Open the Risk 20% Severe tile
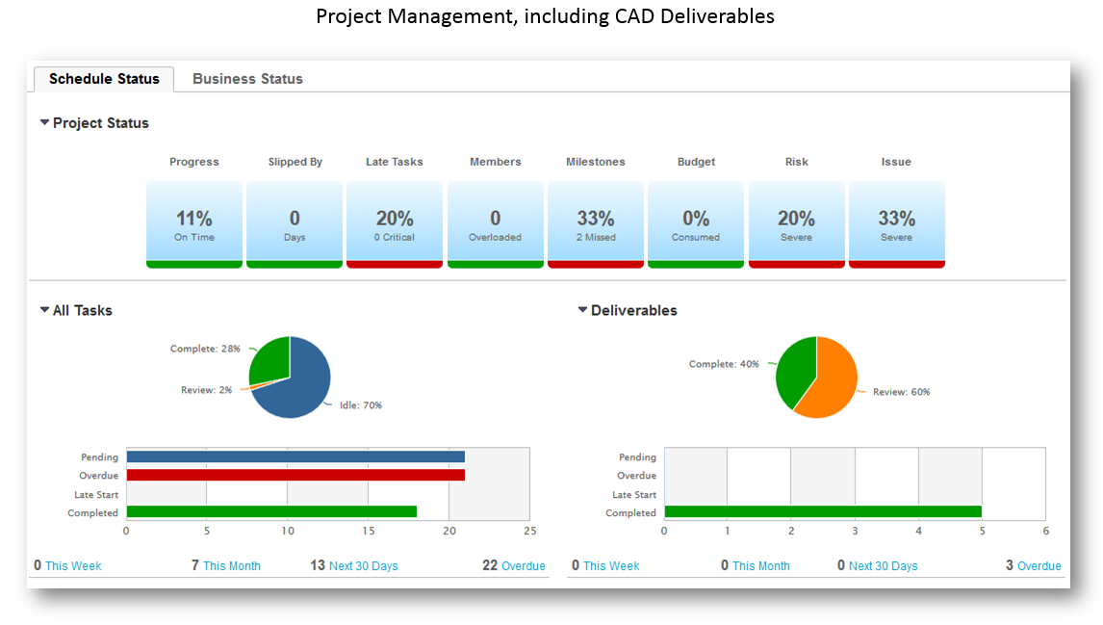 796,223
